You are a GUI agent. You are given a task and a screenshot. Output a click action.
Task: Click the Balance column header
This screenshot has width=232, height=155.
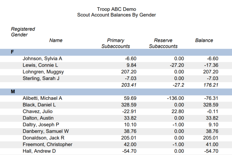pos(204,40)
